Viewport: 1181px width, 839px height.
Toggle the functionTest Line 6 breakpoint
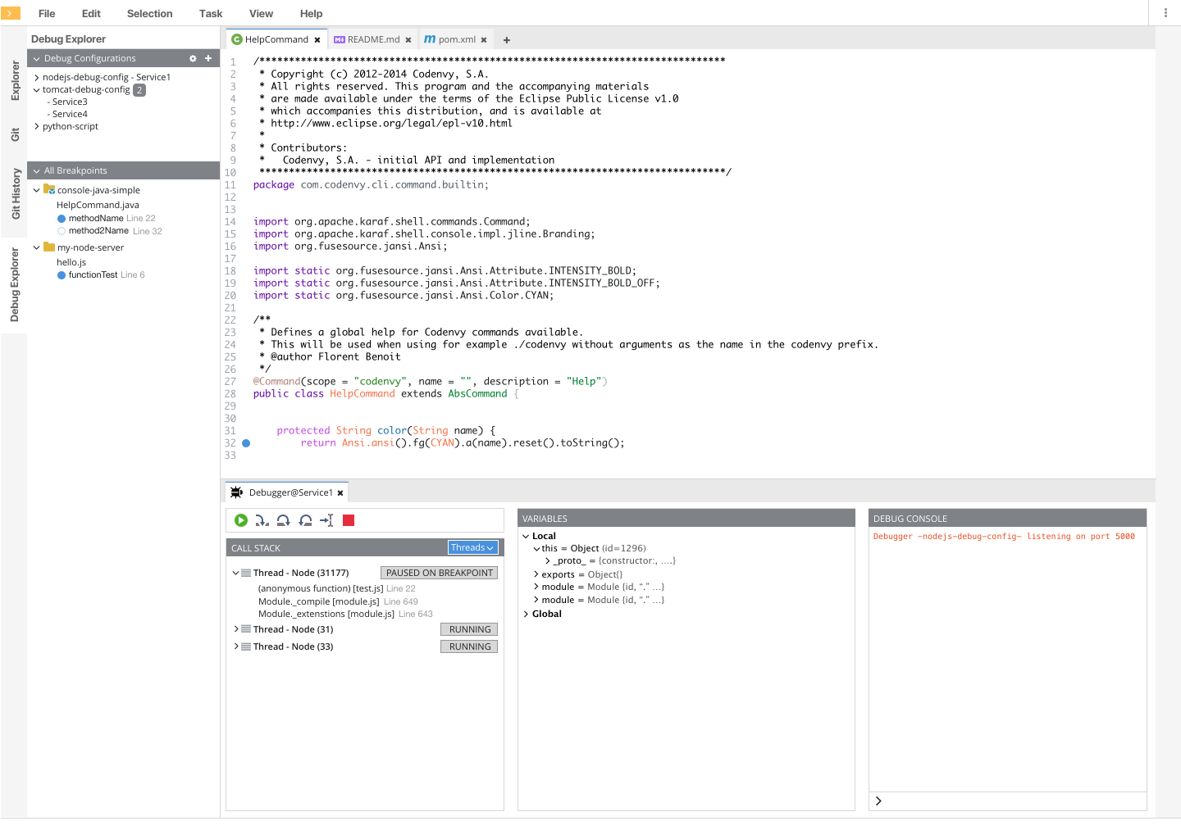(62, 275)
